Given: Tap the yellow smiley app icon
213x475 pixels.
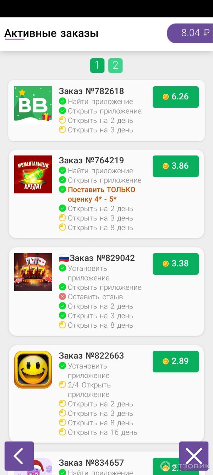Looking at the screenshot, I should click(x=33, y=370).
